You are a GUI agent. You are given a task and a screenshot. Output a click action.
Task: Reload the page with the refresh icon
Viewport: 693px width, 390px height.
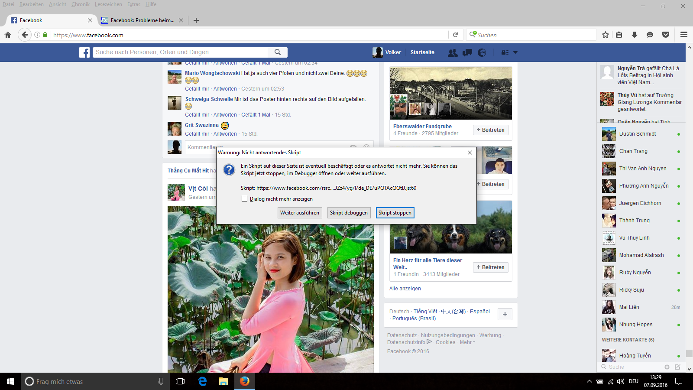tap(455, 35)
